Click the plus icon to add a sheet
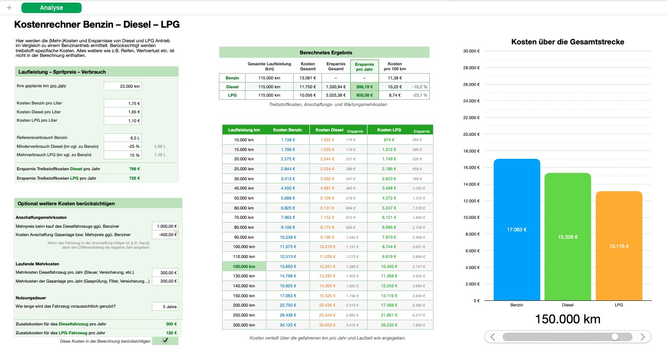The width and height of the screenshot is (667, 362). pyautogui.click(x=9, y=8)
